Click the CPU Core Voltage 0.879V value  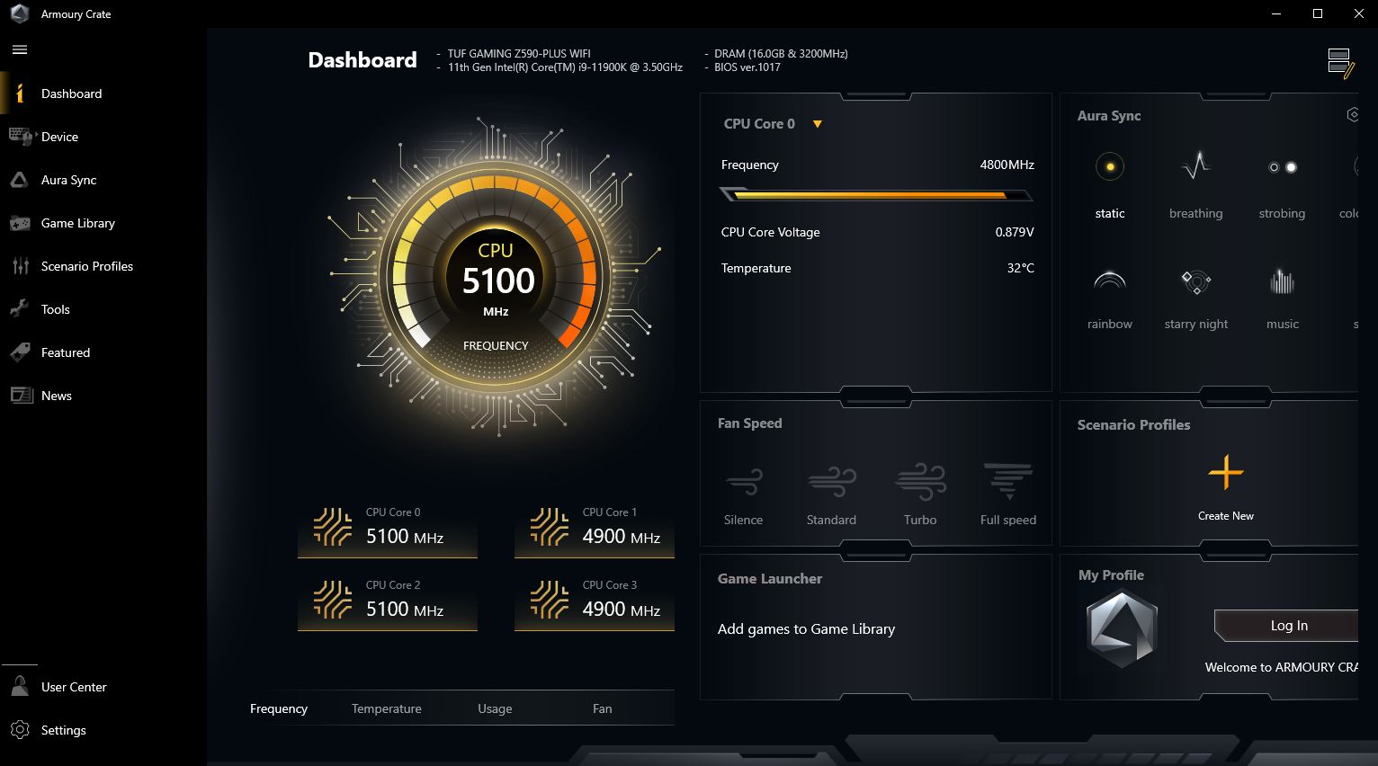click(x=1015, y=232)
